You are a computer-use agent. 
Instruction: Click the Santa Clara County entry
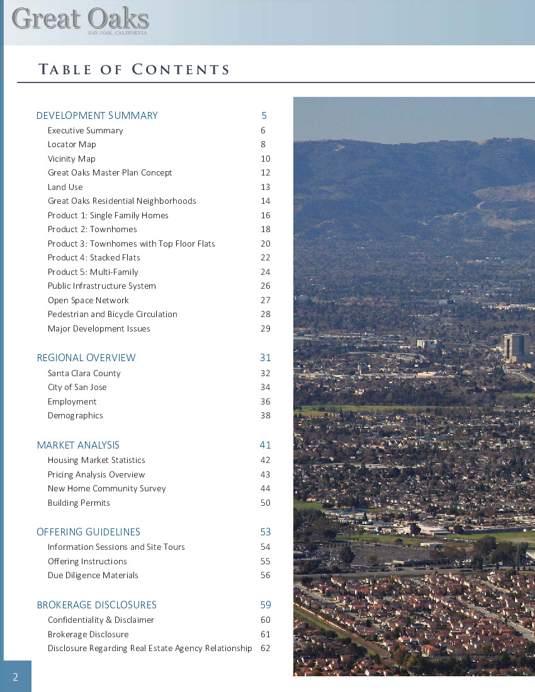[x=84, y=373]
